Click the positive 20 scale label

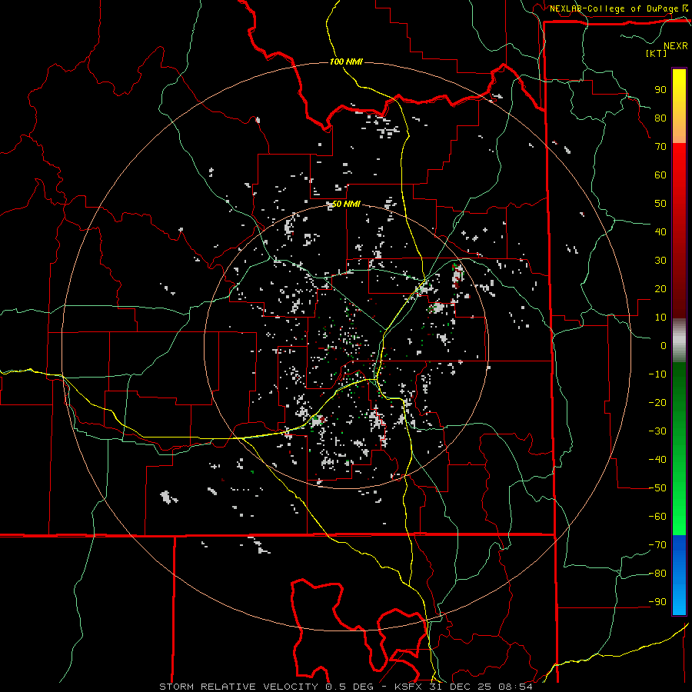(660, 288)
